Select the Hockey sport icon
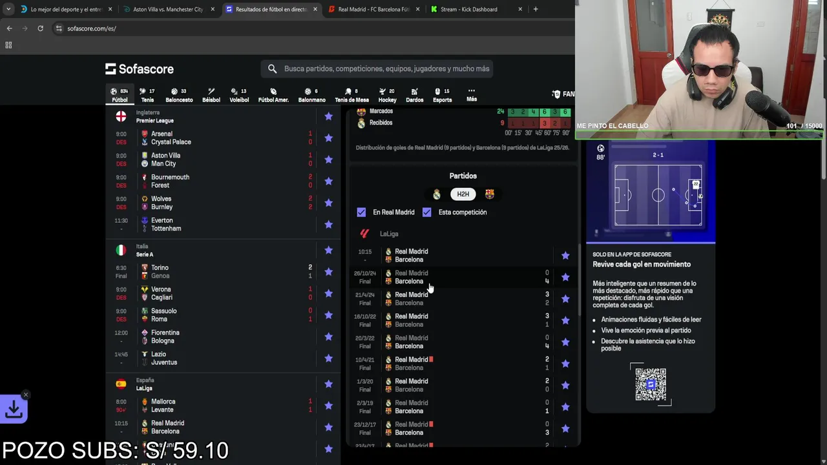 [387, 95]
